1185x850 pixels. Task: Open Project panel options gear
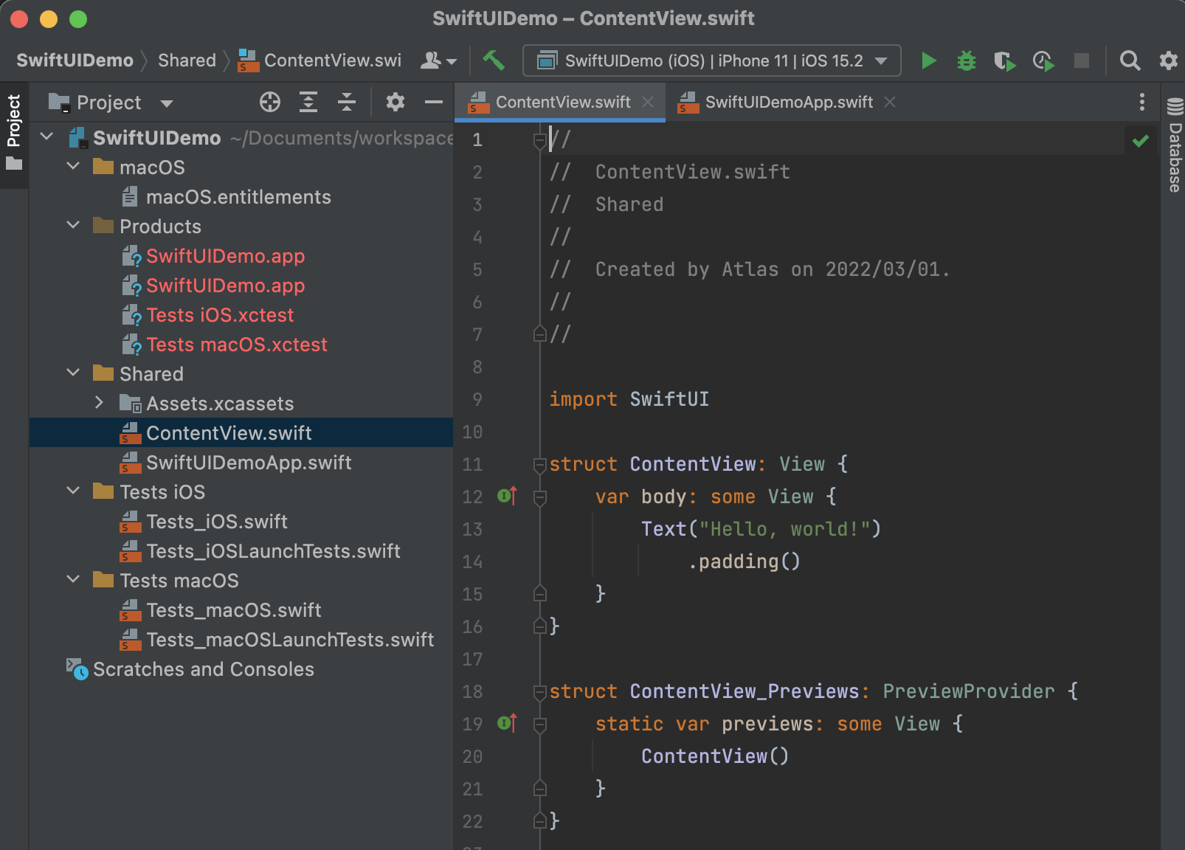395,102
